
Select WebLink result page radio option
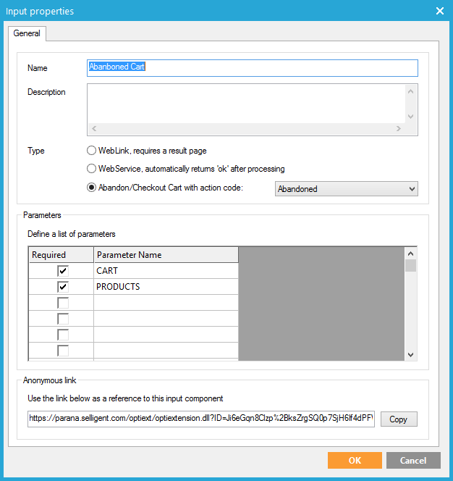tap(91, 151)
